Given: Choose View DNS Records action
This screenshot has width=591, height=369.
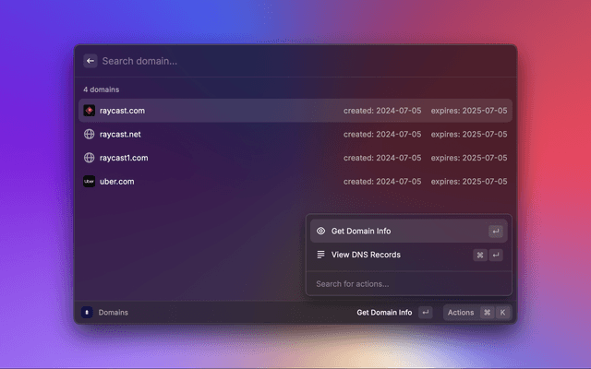Looking at the screenshot, I should [366, 255].
